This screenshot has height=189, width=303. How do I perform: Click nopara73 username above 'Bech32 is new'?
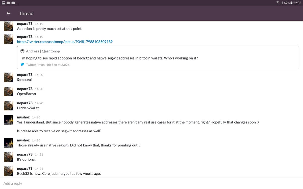[x=25, y=168]
